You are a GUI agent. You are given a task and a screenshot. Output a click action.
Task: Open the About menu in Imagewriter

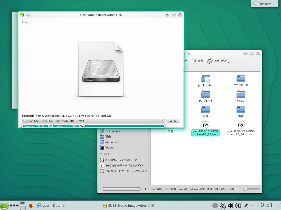click(x=26, y=22)
